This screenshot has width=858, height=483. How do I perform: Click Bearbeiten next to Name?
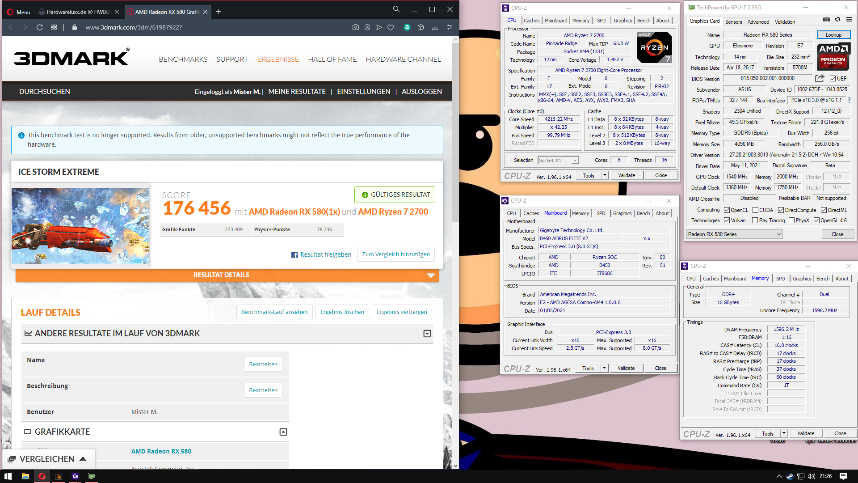point(263,364)
